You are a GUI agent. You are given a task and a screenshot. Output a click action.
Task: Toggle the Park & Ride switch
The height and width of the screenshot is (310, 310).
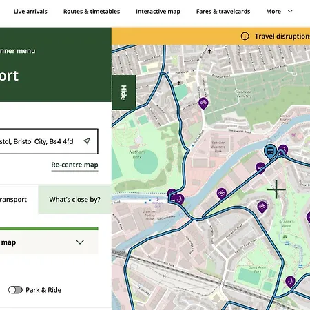pos(15,290)
